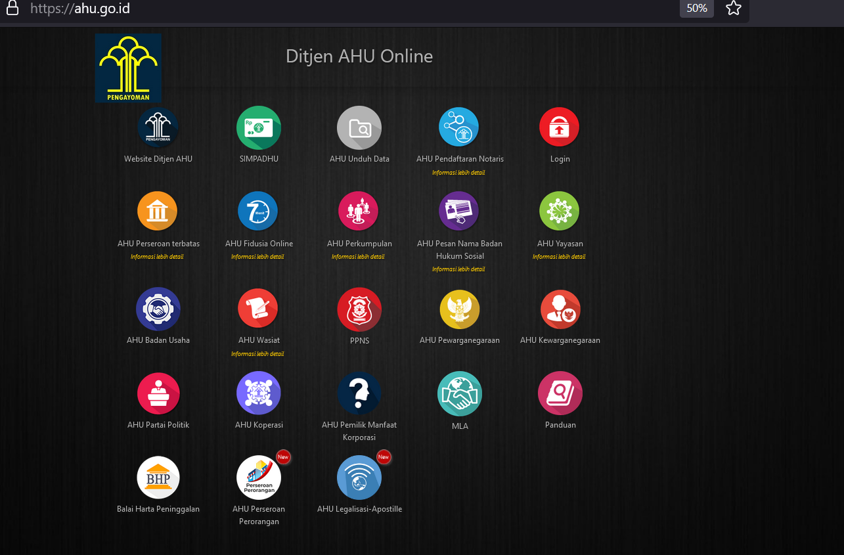This screenshot has height=555, width=844.
Task: Click the AHU Pendaftaran Notaris text label
Action: pyautogui.click(x=460, y=159)
